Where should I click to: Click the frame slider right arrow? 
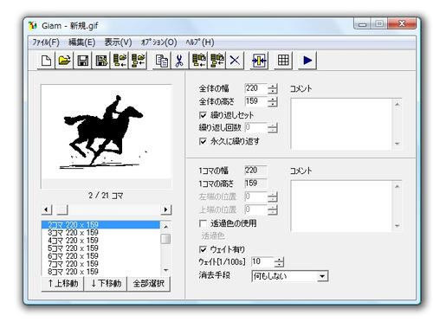165,209
